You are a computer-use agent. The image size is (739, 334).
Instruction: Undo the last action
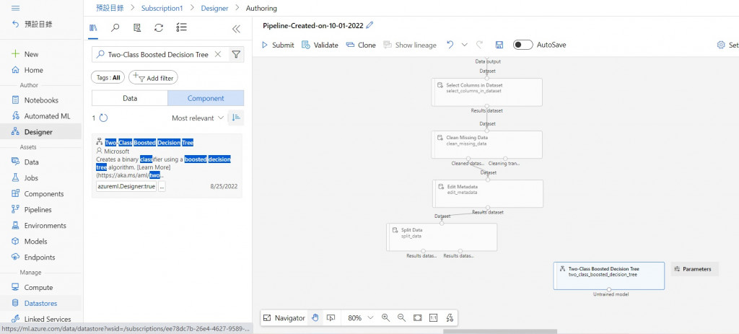pos(450,45)
